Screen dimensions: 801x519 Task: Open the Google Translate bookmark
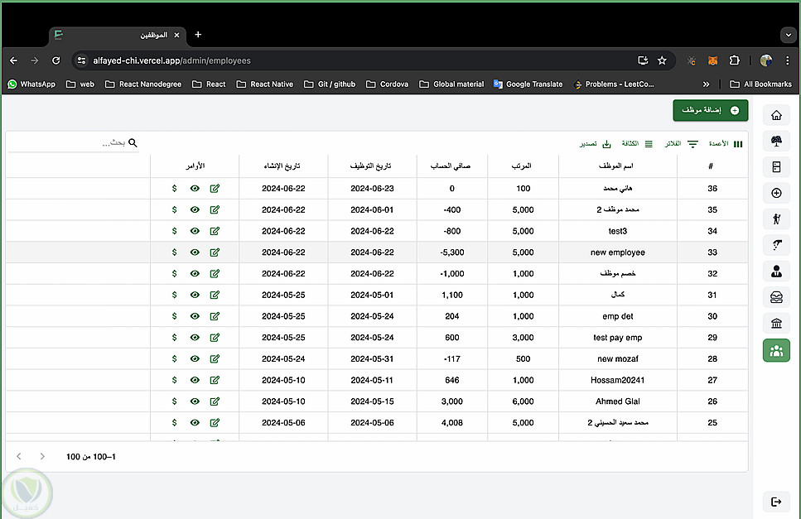click(528, 84)
